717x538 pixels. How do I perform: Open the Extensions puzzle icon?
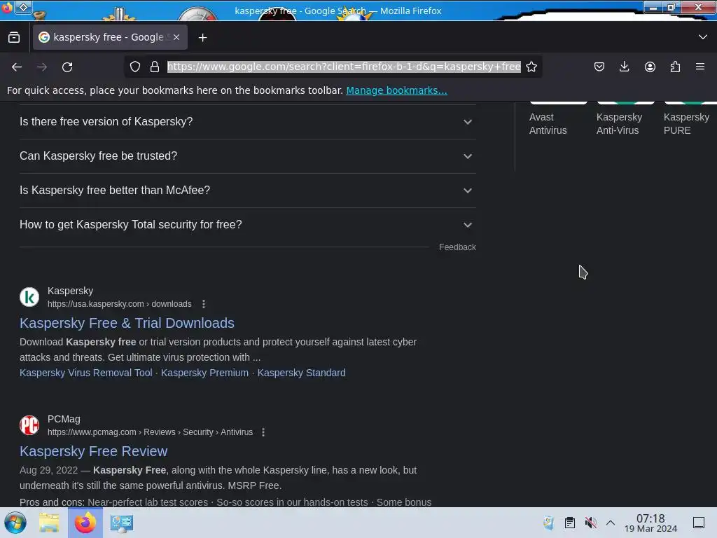(x=675, y=67)
